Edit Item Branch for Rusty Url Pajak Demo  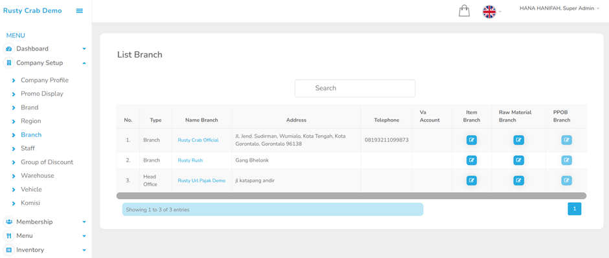point(472,180)
